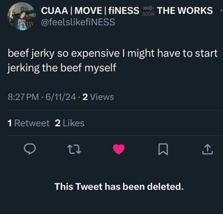
Task: Click the reply speech bubble icon
Action: (x=29, y=150)
